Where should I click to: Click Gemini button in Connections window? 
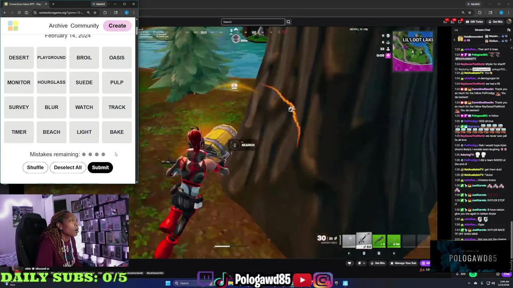[99, 4]
